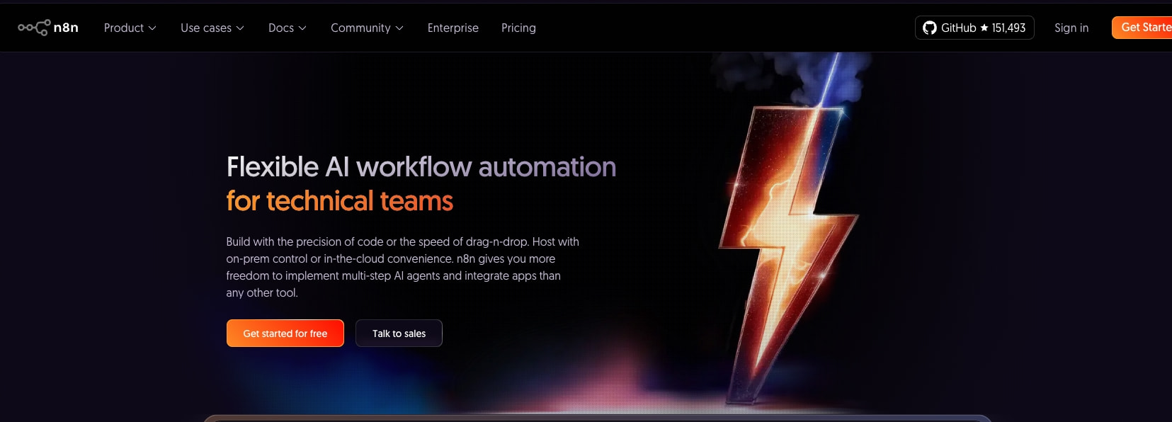
Task: Go to the Pricing page
Action: 518,28
